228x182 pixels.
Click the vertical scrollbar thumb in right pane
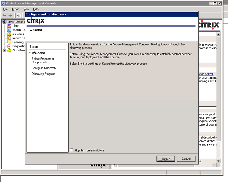pyautogui.click(x=218, y=88)
